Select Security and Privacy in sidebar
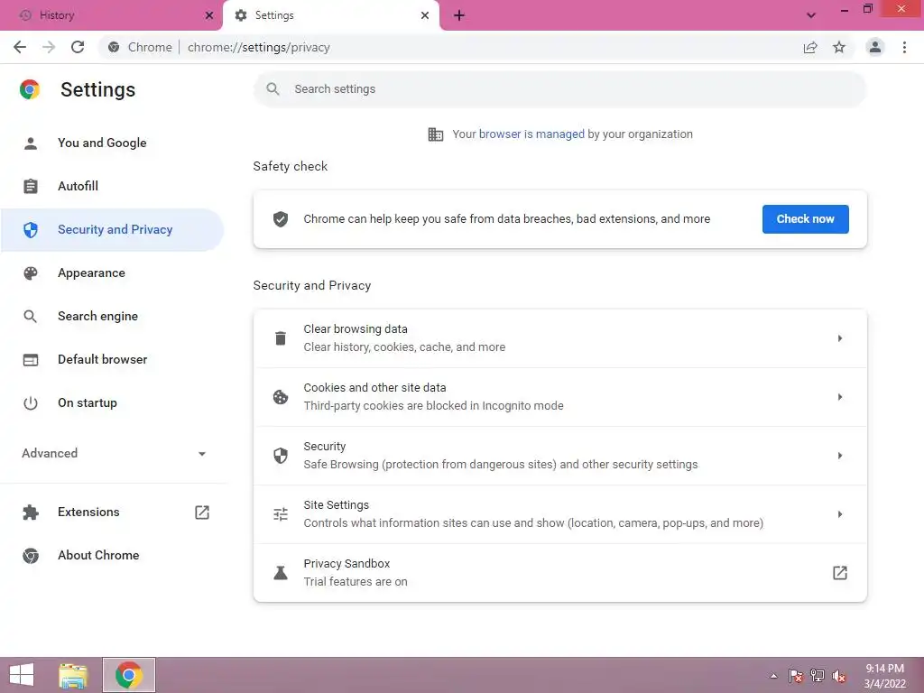The image size is (924, 693). coord(112,230)
